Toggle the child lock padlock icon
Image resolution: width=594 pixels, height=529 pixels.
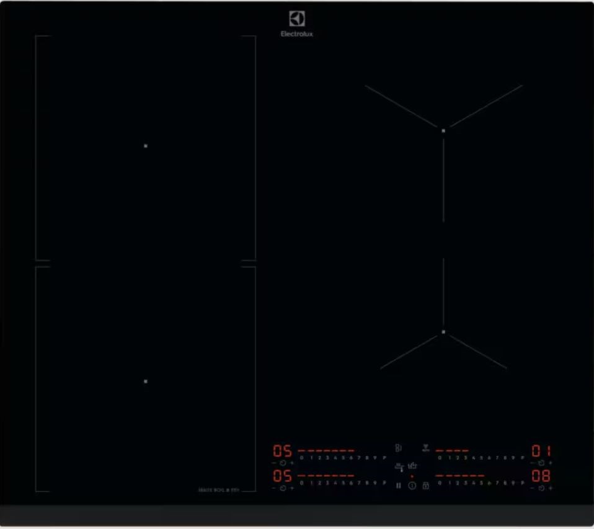pyautogui.click(x=426, y=486)
